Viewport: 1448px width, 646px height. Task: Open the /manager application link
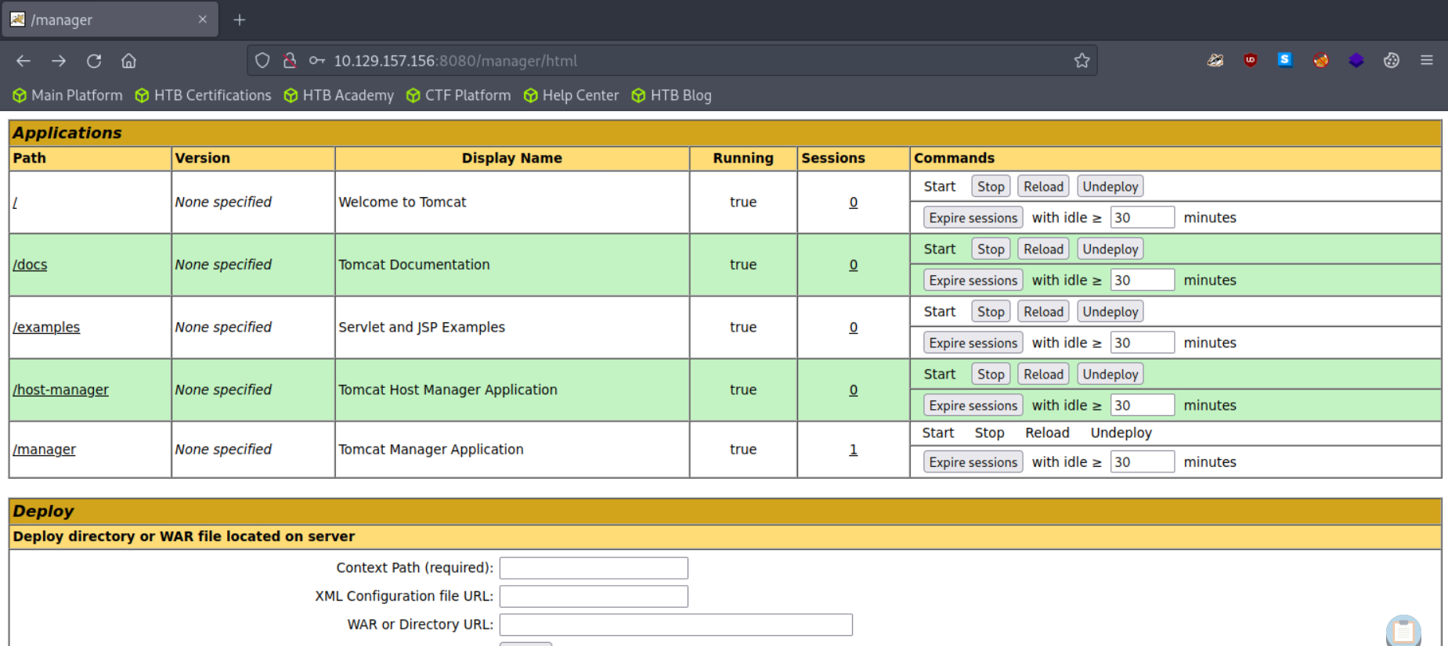pyautogui.click(x=44, y=450)
